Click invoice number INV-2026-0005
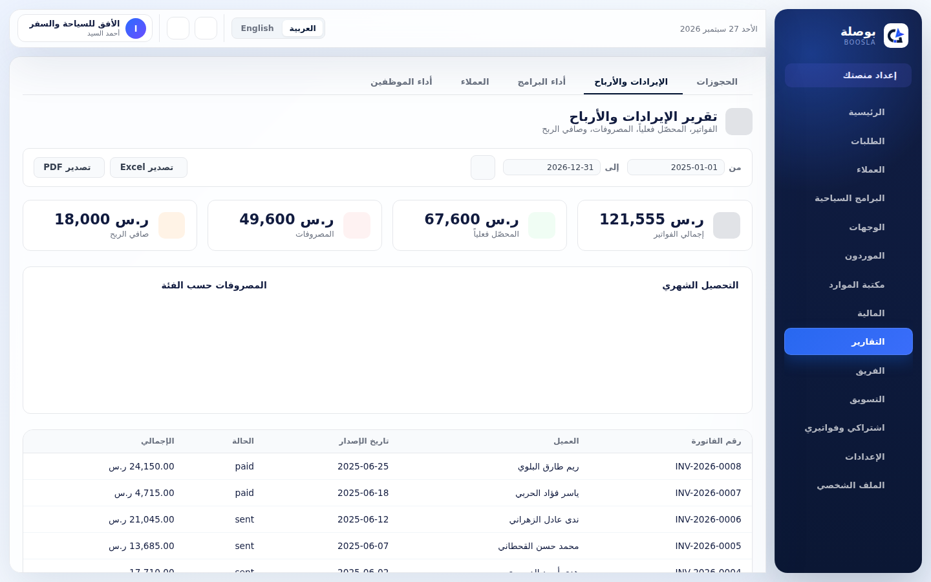The height and width of the screenshot is (582, 931). coord(708,546)
